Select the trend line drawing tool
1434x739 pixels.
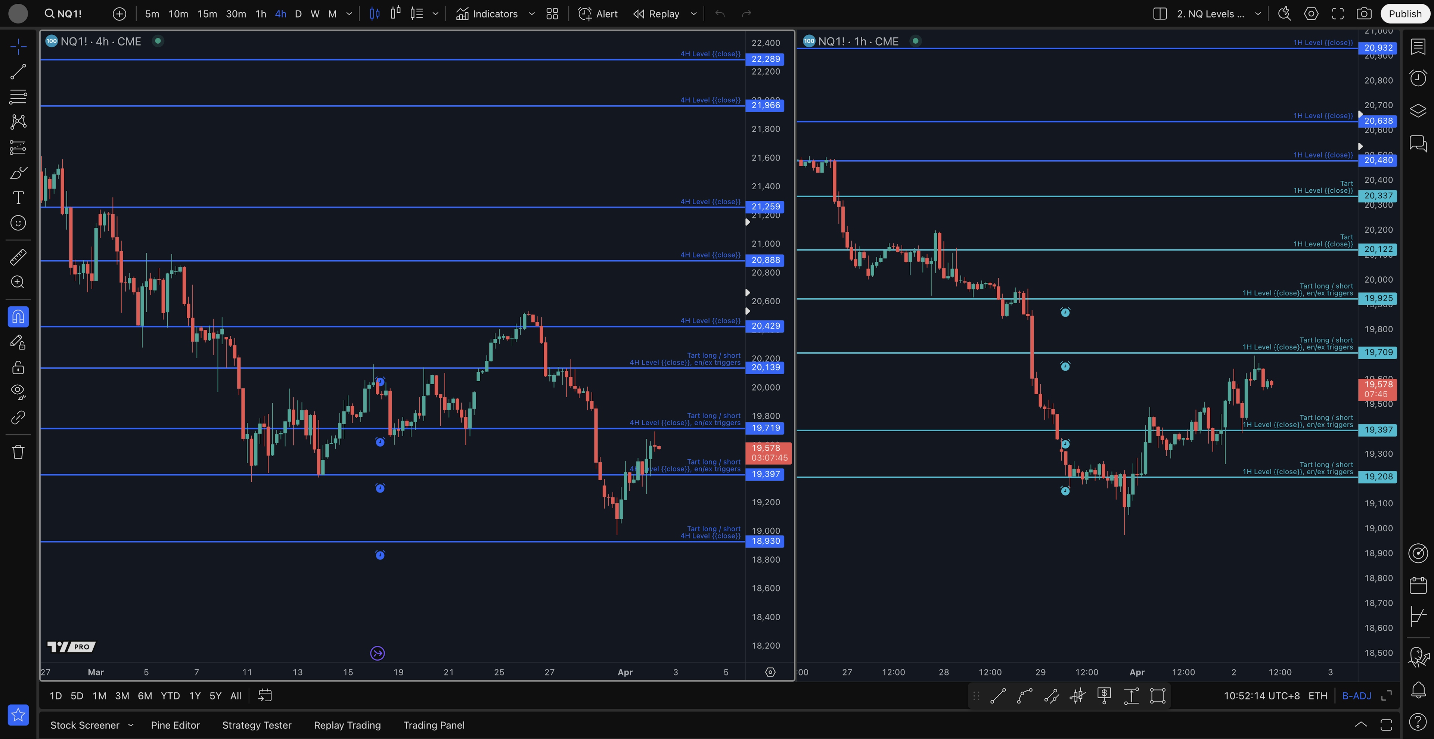pyautogui.click(x=18, y=71)
